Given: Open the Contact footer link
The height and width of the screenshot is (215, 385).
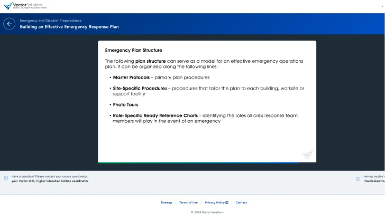Looking at the screenshot, I should pos(241,202).
